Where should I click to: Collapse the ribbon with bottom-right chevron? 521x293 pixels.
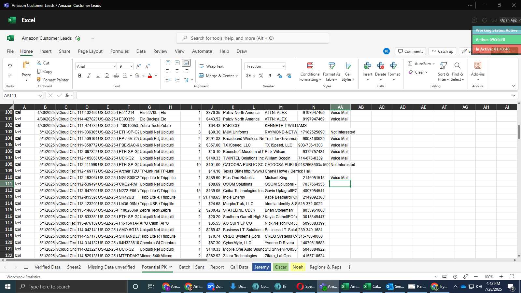pos(514,86)
